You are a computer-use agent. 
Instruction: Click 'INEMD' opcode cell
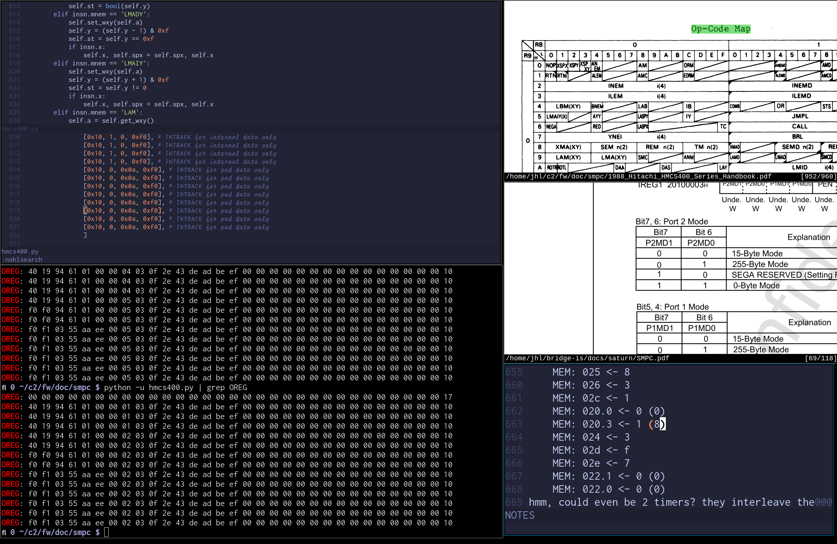(802, 86)
